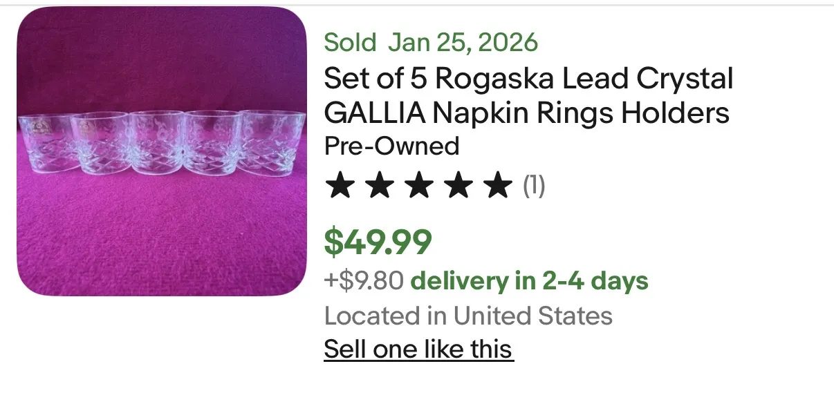The height and width of the screenshot is (404, 834).
Task: Click the green "Sold" status word
Action: 350,43
